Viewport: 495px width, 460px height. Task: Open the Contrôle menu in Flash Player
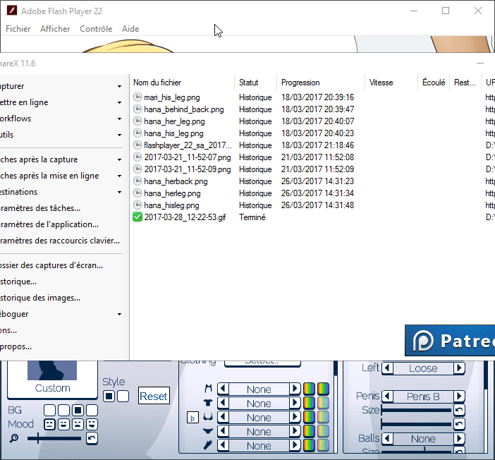(96, 29)
